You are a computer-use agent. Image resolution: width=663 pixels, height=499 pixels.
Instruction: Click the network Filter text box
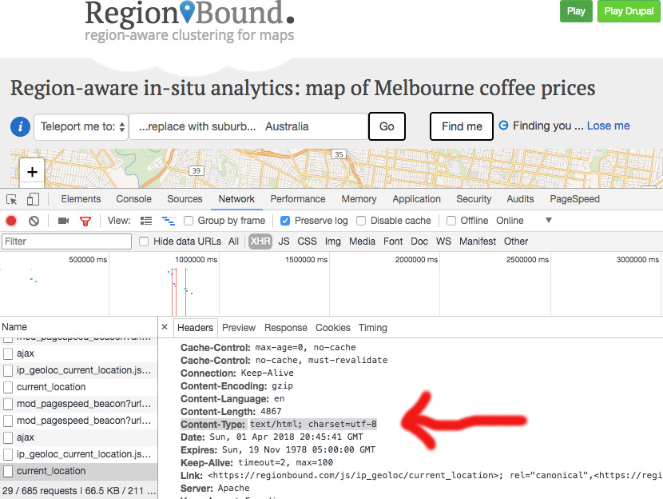(x=67, y=242)
